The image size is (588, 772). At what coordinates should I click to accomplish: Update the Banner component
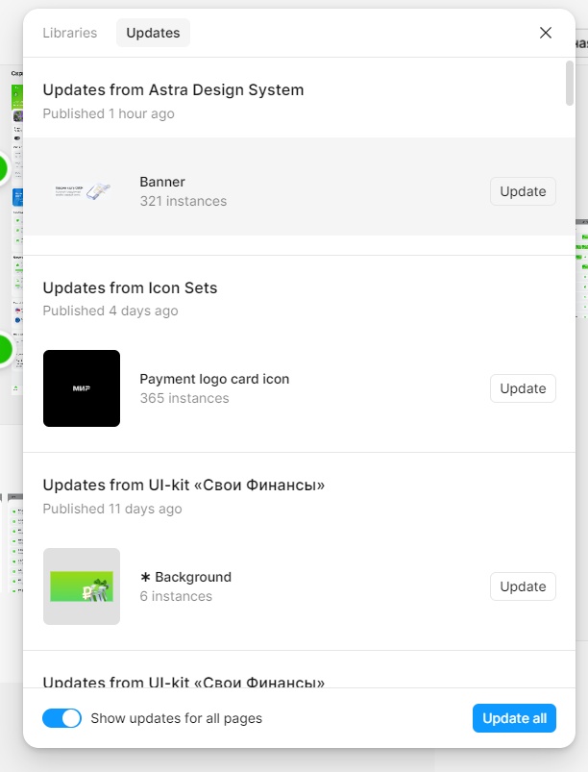[x=523, y=191]
